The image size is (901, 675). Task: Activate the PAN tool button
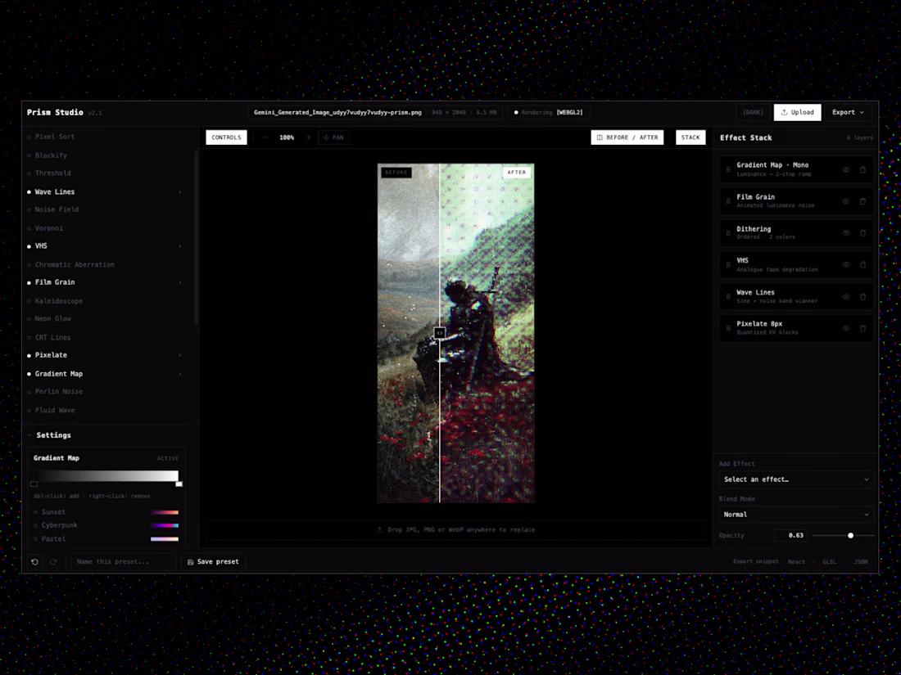333,137
